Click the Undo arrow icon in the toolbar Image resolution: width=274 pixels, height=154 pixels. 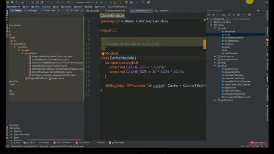pyautogui.click(x=23, y=2)
